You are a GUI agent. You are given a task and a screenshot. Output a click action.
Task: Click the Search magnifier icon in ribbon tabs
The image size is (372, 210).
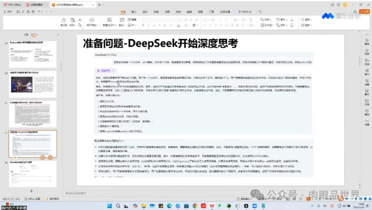[260, 12]
